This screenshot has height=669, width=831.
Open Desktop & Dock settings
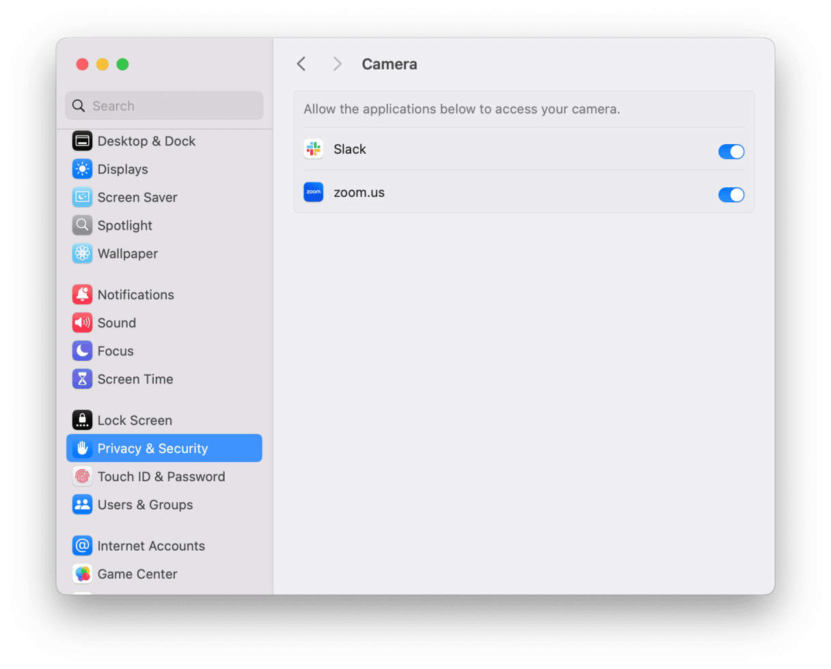pos(164,141)
